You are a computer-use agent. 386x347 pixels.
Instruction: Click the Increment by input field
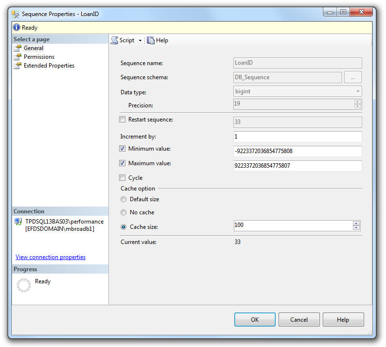298,137
